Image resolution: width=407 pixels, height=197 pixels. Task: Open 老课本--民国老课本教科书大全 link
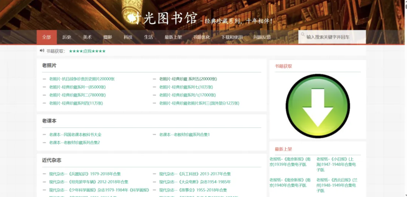point(75,135)
